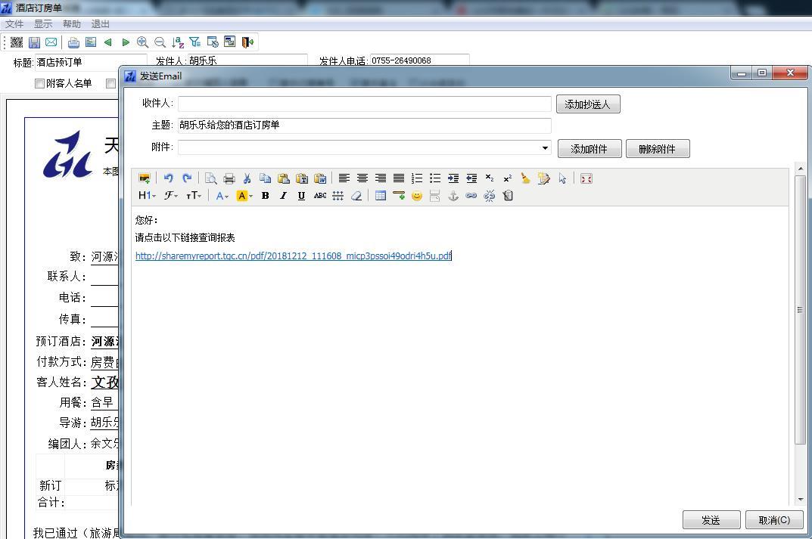Open the text highlight color dropdown
Screen dimensions: 812x539
point(244,196)
